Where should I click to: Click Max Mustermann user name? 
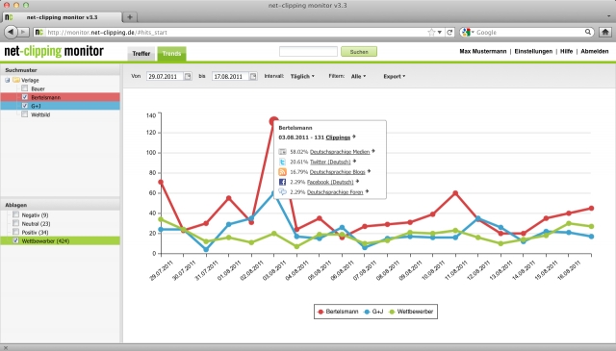pyautogui.click(x=483, y=51)
